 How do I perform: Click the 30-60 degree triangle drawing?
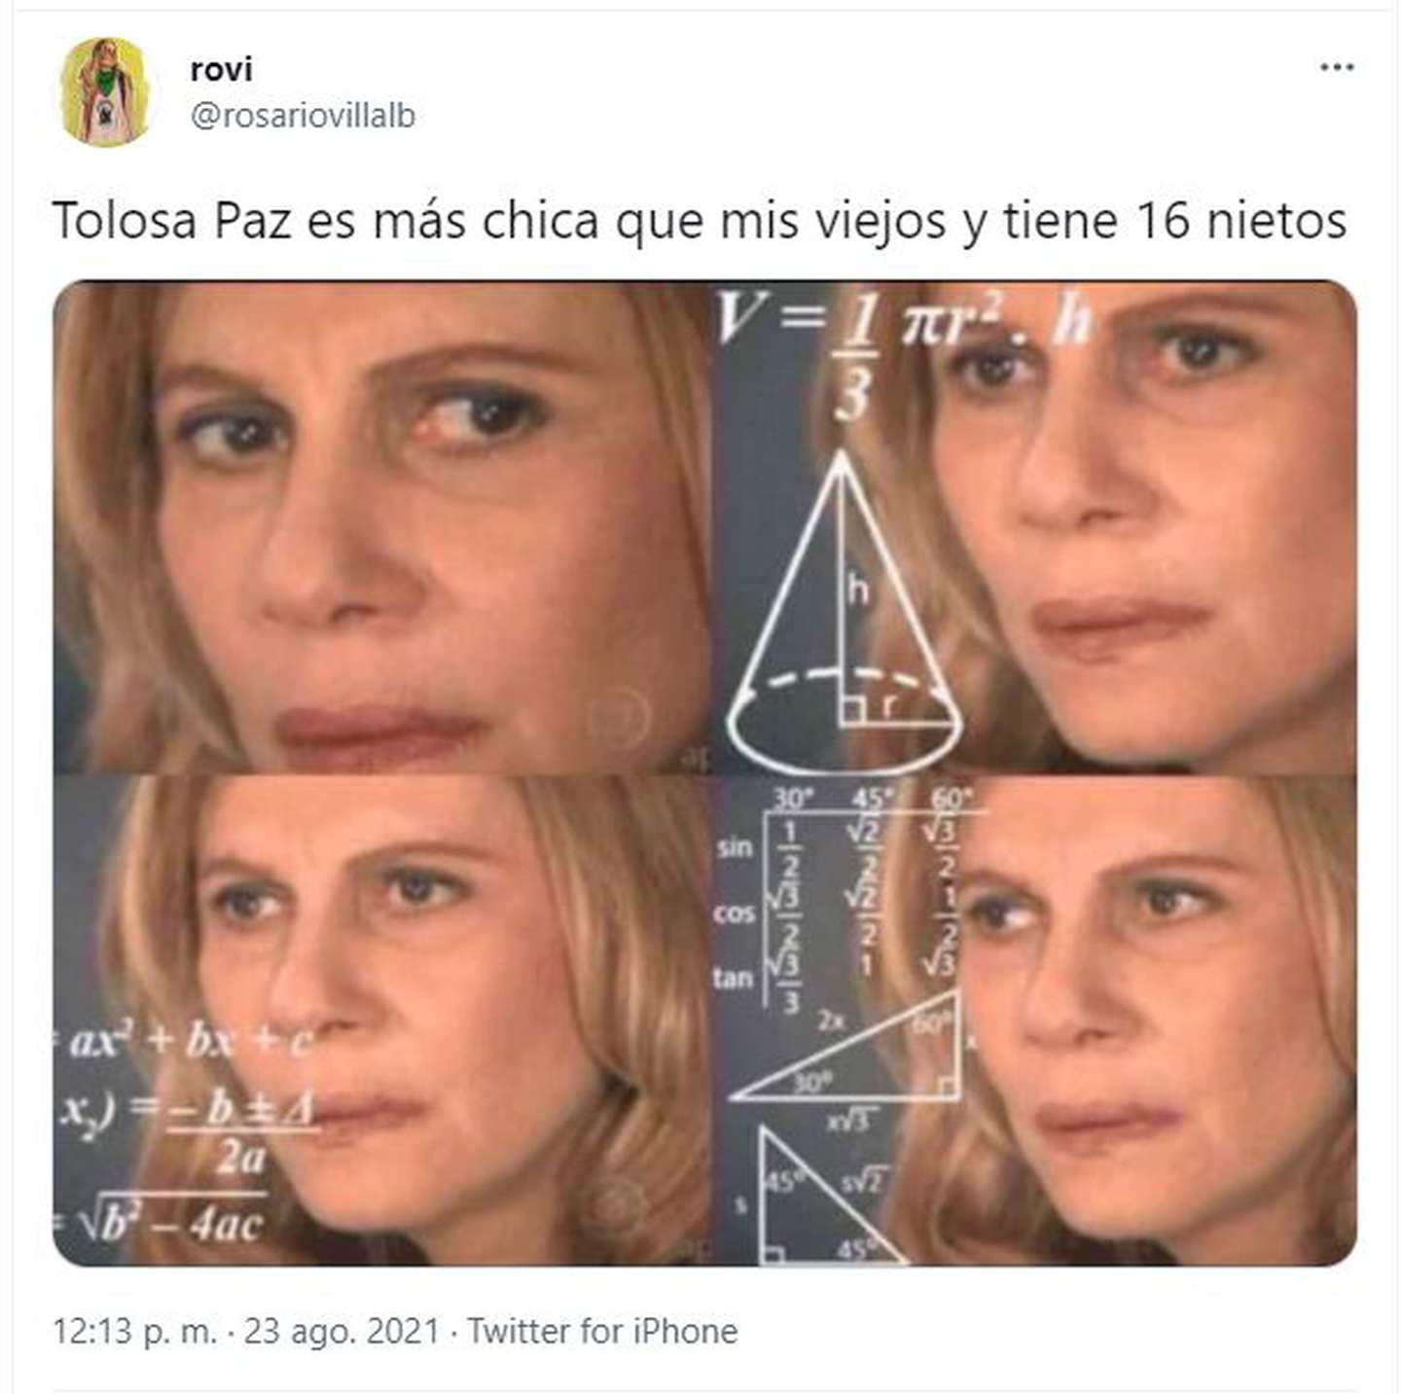click(848, 1058)
